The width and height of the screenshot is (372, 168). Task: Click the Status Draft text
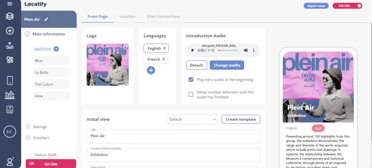pos(46,155)
